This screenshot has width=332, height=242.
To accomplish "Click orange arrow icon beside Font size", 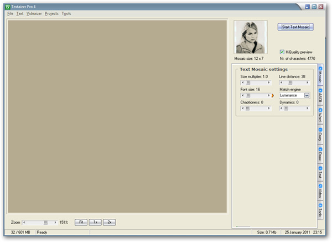I will pos(273,96).
